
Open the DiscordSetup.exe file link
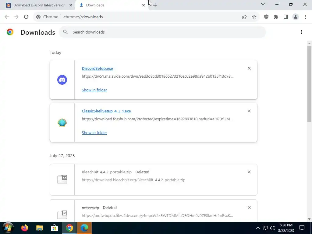click(x=97, y=68)
